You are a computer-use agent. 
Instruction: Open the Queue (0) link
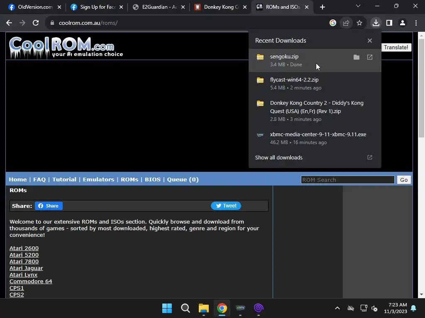click(183, 180)
